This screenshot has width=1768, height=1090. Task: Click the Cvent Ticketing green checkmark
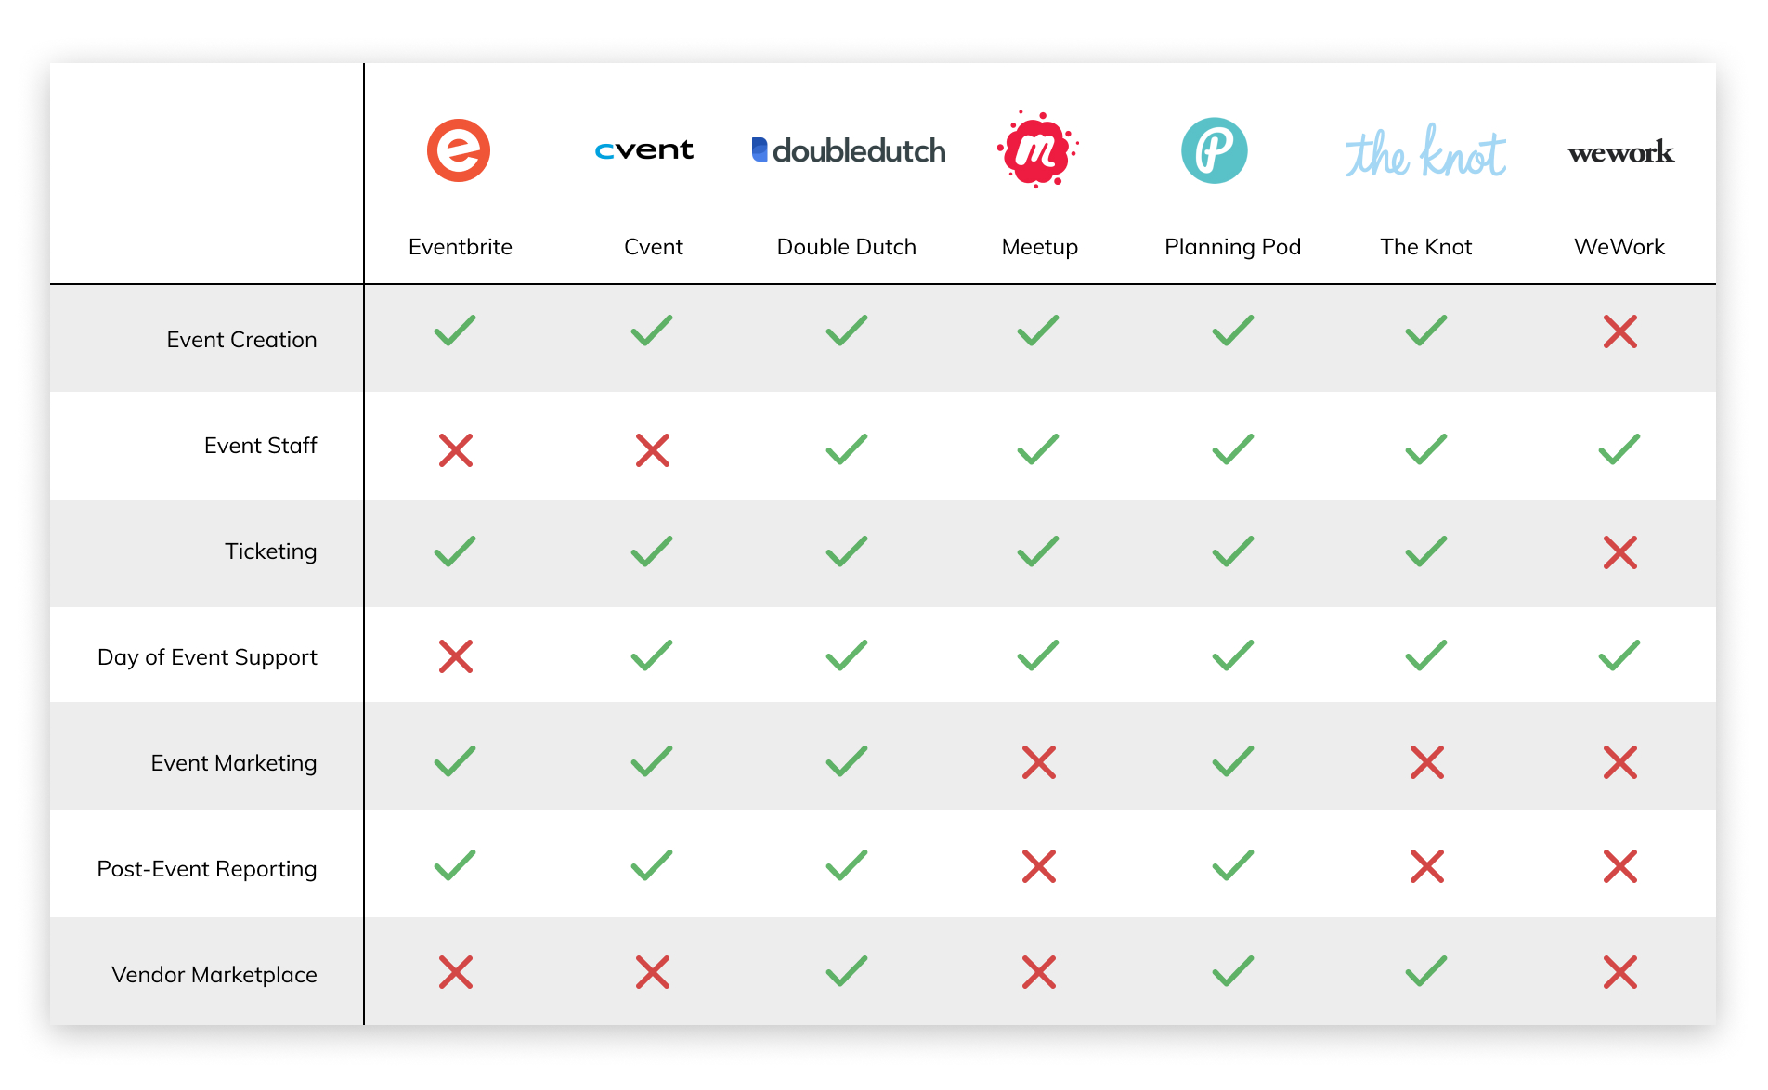click(652, 551)
